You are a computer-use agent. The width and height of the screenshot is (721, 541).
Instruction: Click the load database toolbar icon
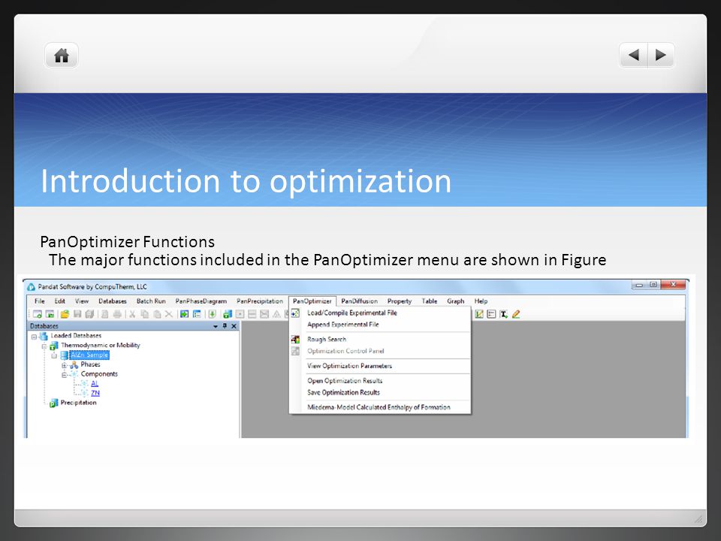227,314
